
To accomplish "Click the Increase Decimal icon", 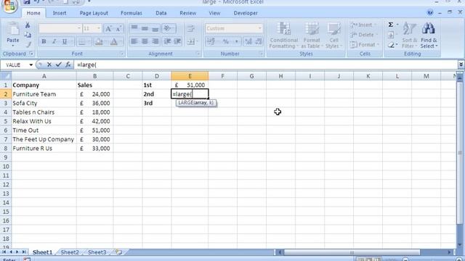I will [x=248, y=41].
